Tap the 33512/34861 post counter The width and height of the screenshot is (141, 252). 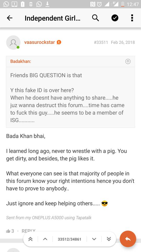(69, 239)
